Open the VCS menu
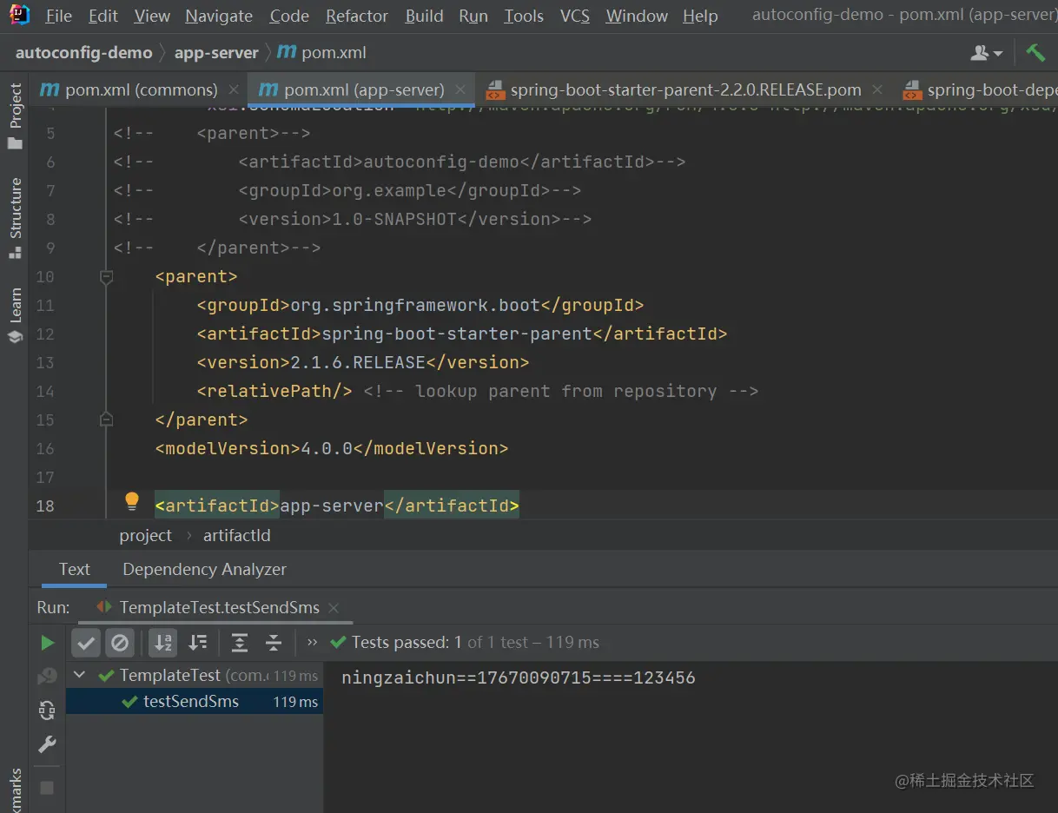 (x=575, y=16)
